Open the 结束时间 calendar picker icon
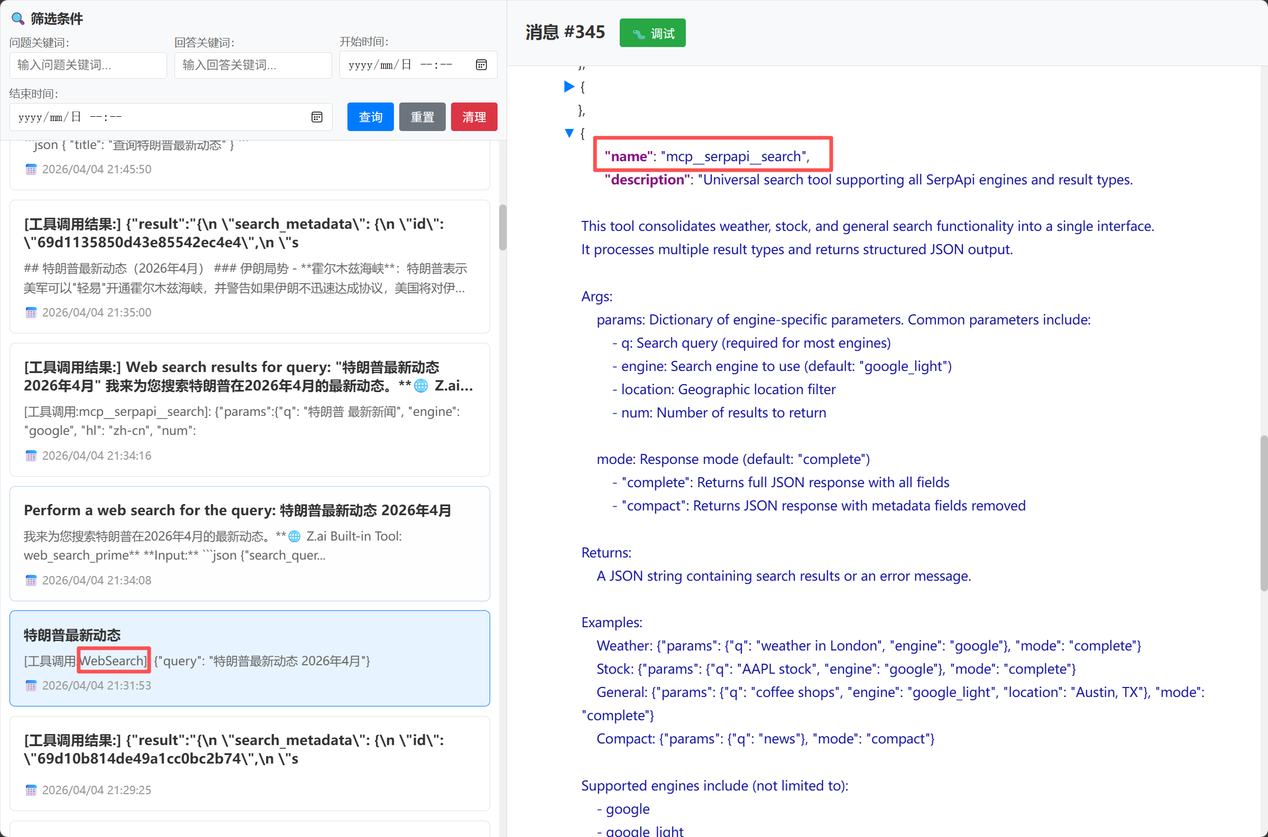 317,117
